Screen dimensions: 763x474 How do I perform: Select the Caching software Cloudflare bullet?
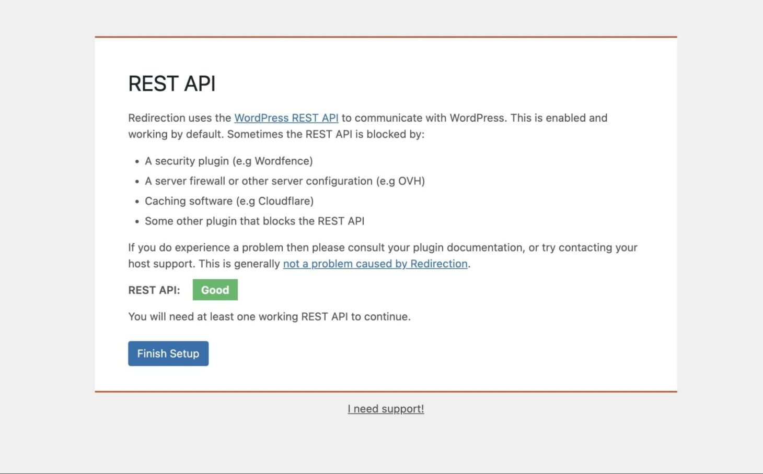tap(229, 201)
